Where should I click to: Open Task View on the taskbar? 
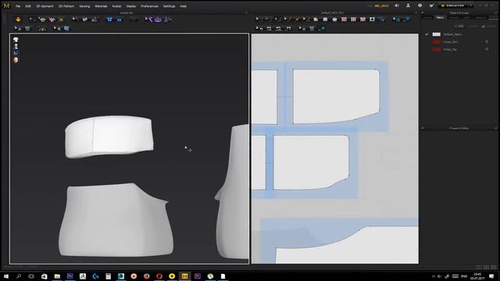(x=31, y=276)
